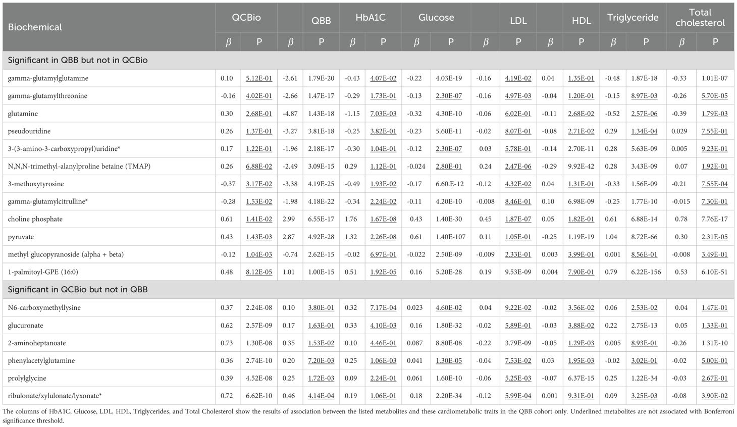Image resolution: width=737 pixels, height=427 pixels.
Task: Click the N6-carboxymethyllysine row label
Action: (44, 307)
